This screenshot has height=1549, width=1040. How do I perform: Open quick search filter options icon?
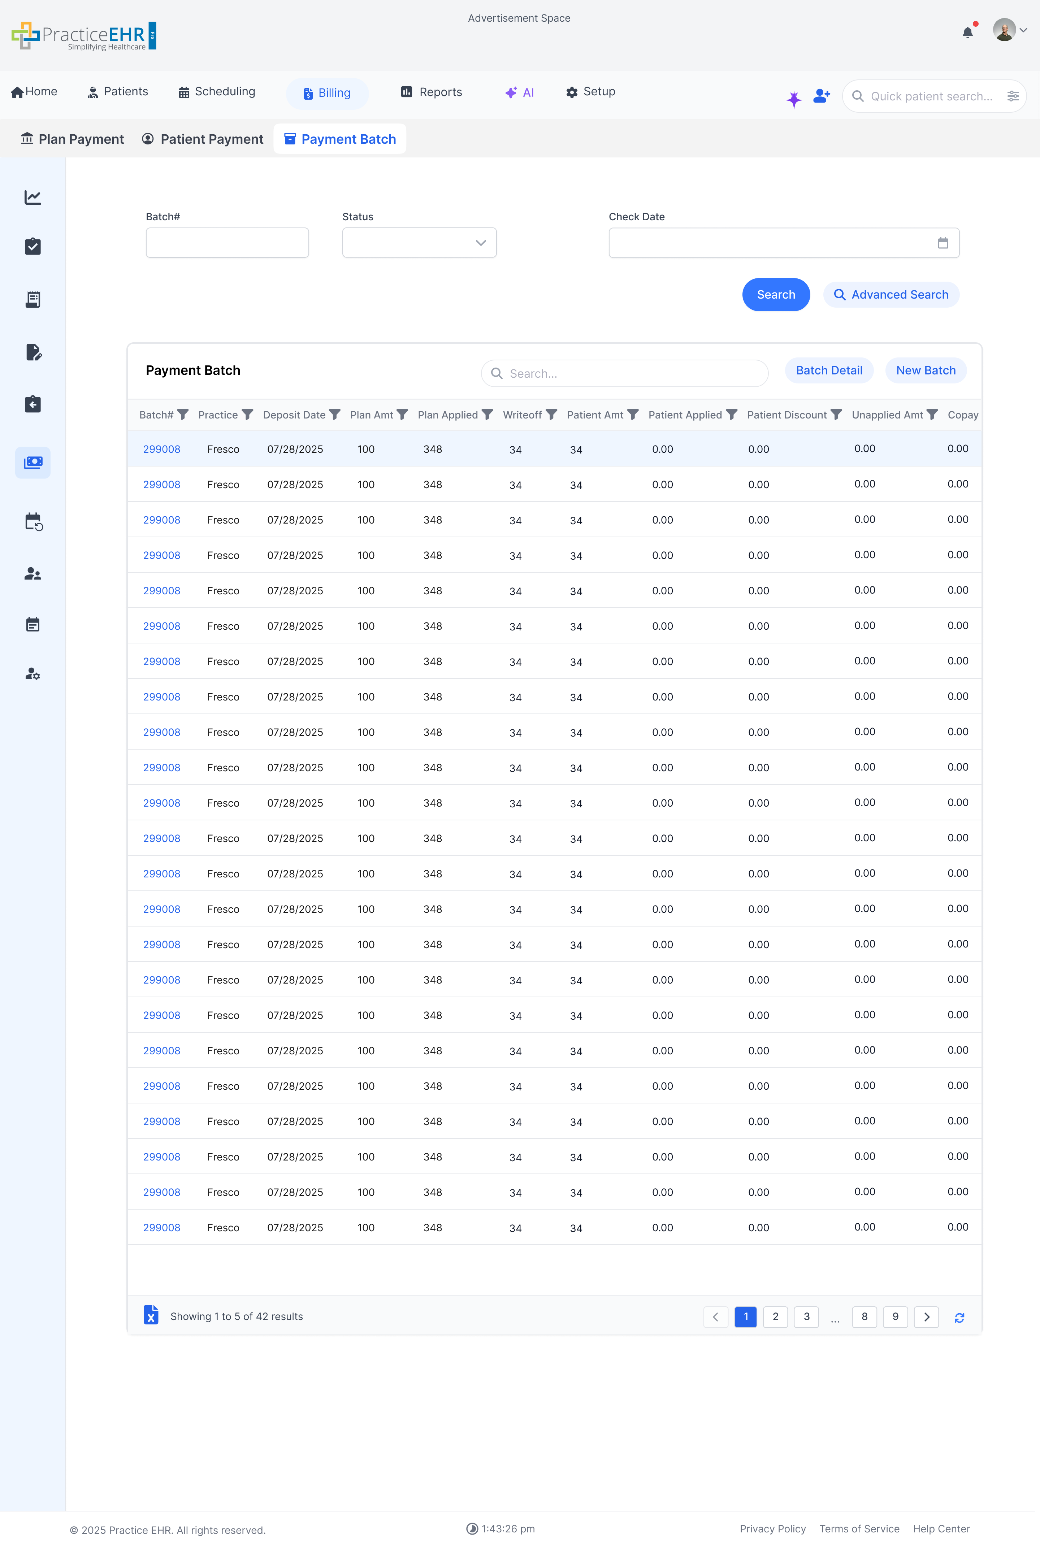click(x=1013, y=96)
